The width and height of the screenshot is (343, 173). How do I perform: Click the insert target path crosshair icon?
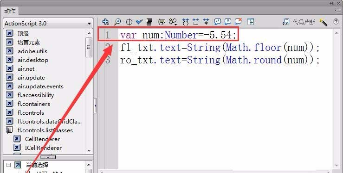click(x=129, y=22)
